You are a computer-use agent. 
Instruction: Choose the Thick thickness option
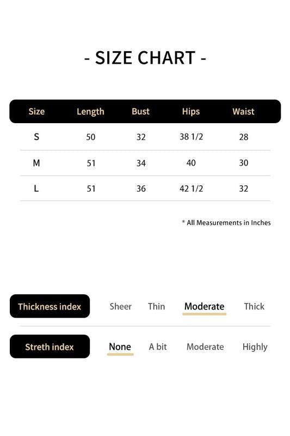pos(254,306)
